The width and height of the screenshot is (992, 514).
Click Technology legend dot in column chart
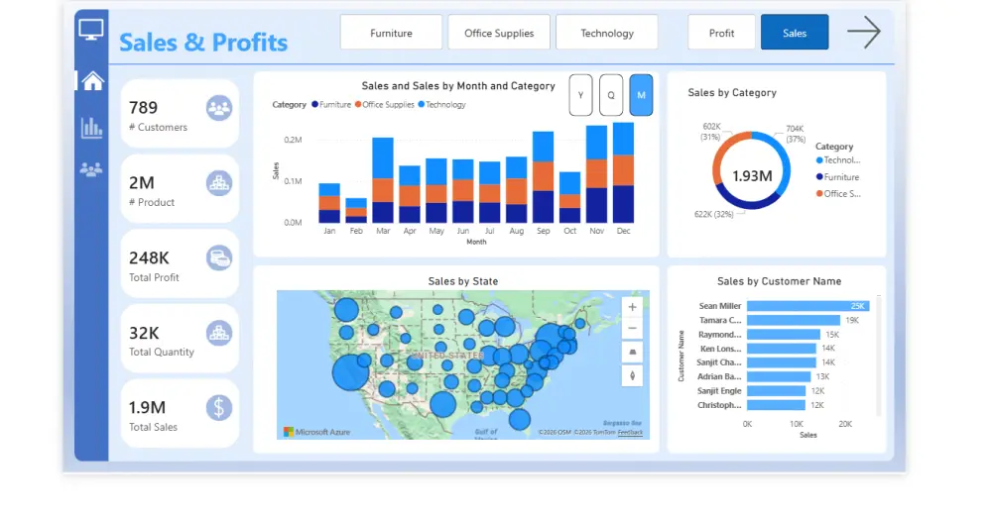[422, 105]
